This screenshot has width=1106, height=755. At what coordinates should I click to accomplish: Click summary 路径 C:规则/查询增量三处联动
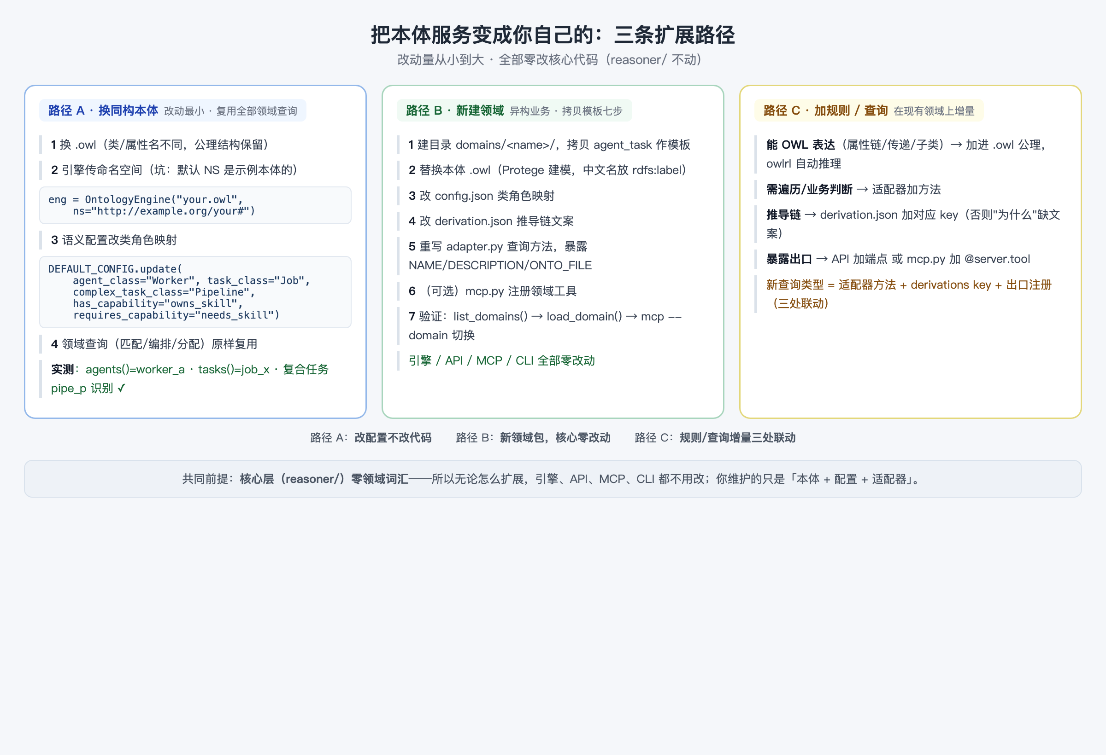click(715, 438)
